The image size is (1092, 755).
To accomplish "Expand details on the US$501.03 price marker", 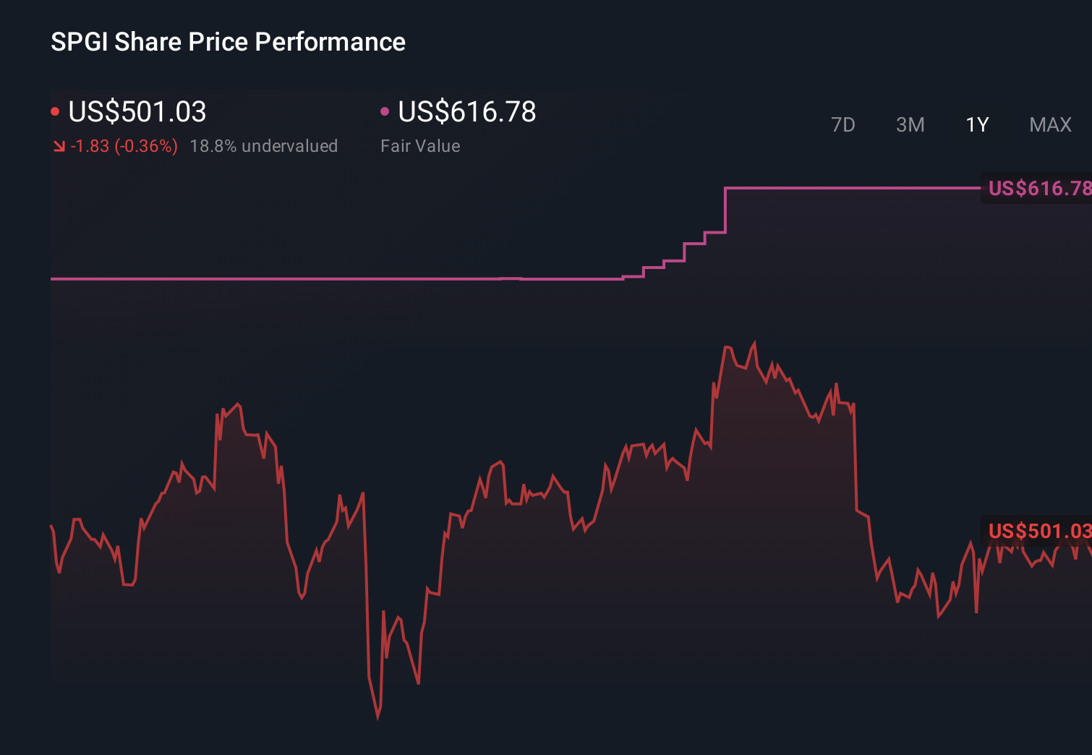I will (x=1039, y=532).
